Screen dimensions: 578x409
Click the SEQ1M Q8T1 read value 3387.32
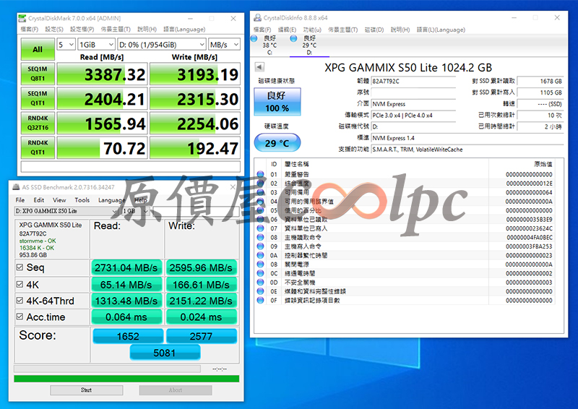pos(102,74)
